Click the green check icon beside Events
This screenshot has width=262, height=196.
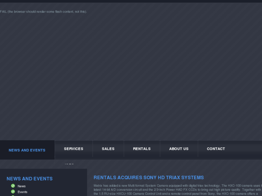[13, 192]
